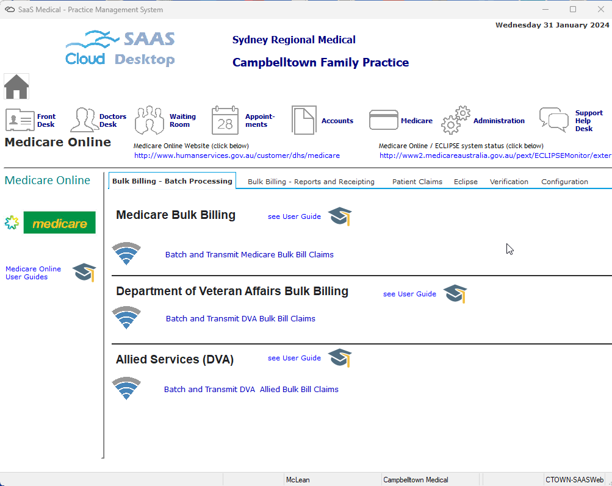
Task: Click the Campbelltown Medical status bar entry
Action: pos(416,480)
